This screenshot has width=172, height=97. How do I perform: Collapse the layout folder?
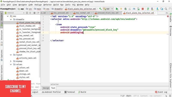[x=11, y=55]
